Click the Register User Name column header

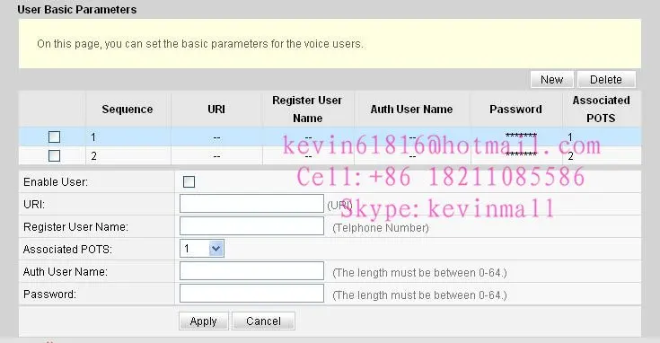coord(307,110)
